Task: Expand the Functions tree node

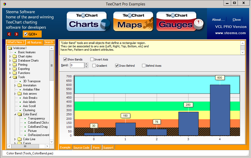Action: (x=10, y=73)
